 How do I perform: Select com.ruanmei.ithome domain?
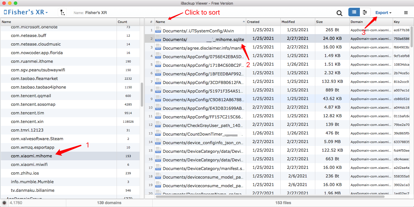70,61
